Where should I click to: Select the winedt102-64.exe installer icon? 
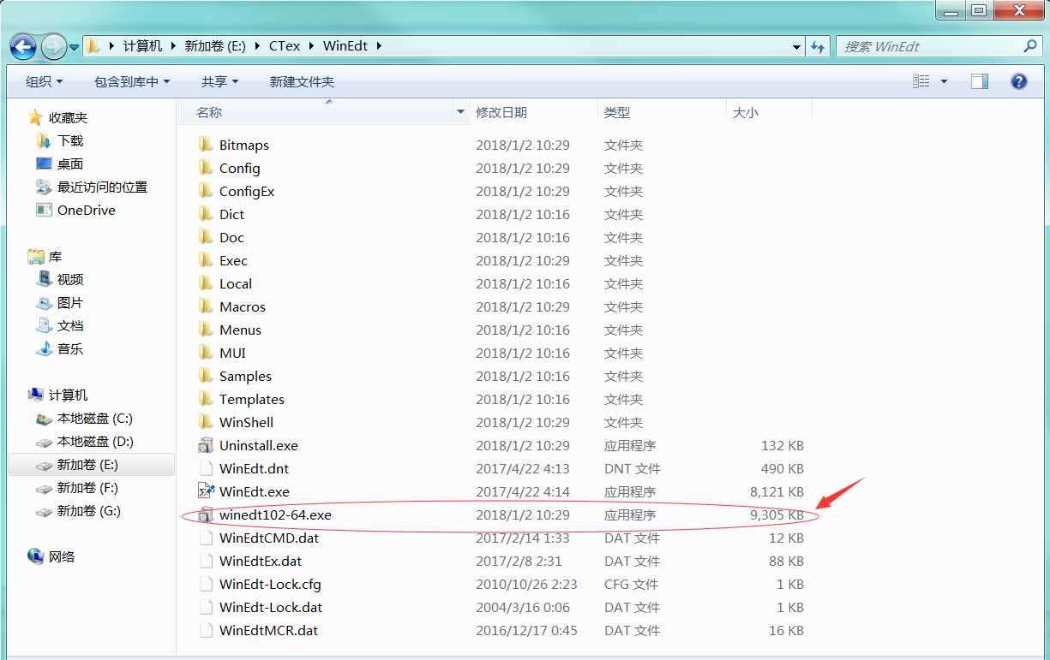pos(206,514)
